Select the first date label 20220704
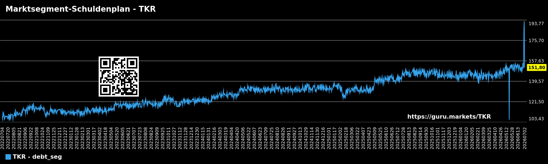Viewport: 548px width, 164px height. point(2,138)
